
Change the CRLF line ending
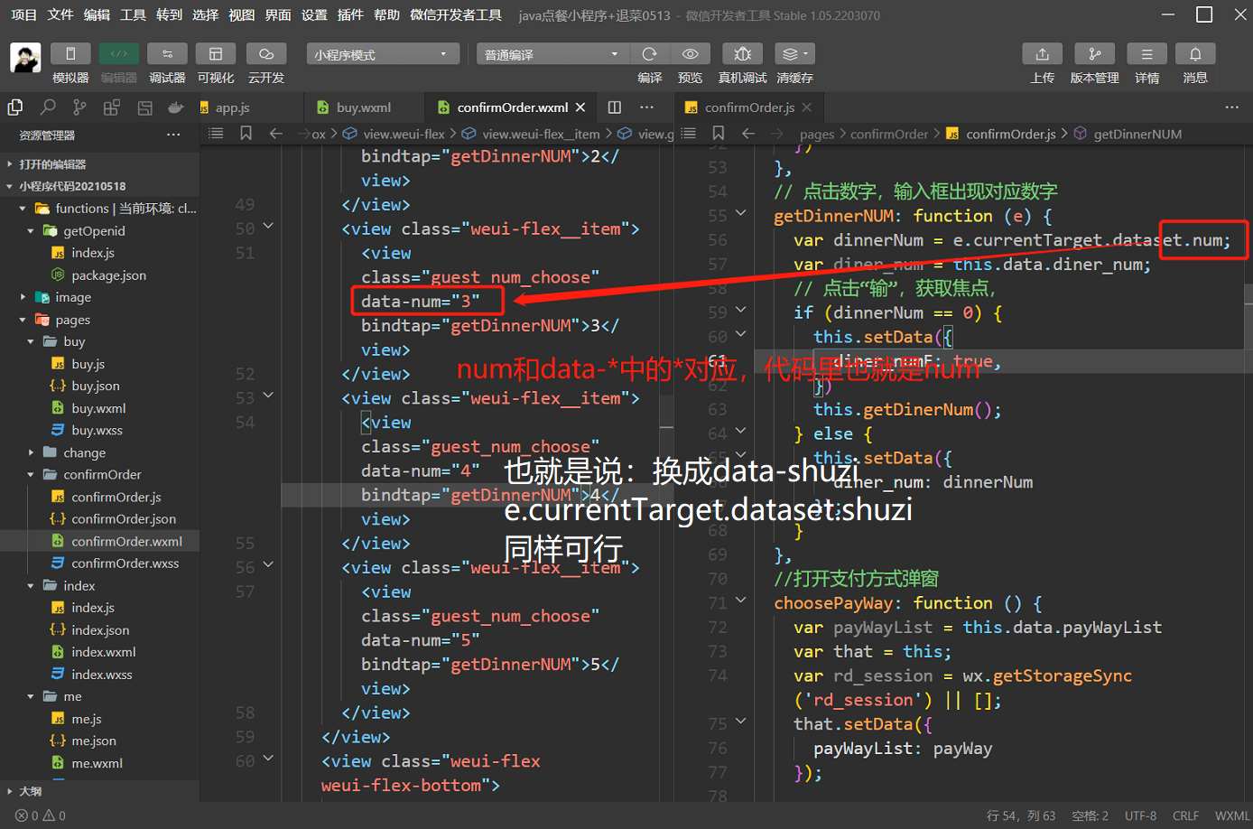point(1185,815)
